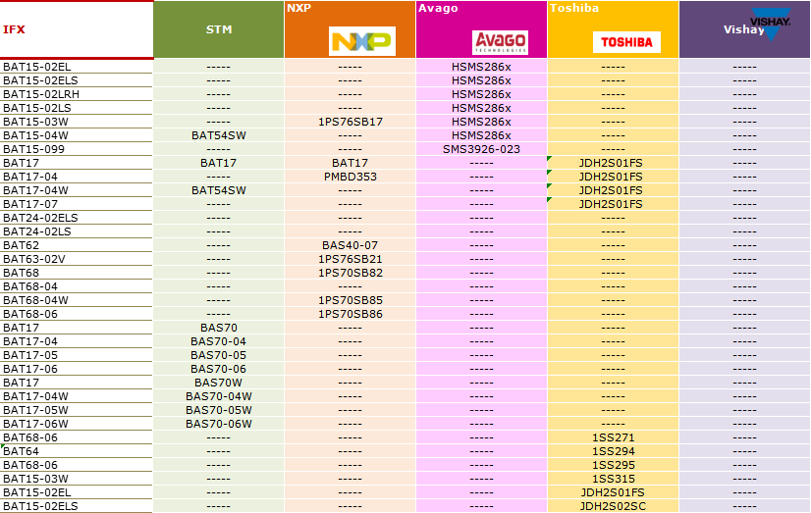Select the BAS70W cell
This screenshot has height=513, width=811.
(x=219, y=383)
